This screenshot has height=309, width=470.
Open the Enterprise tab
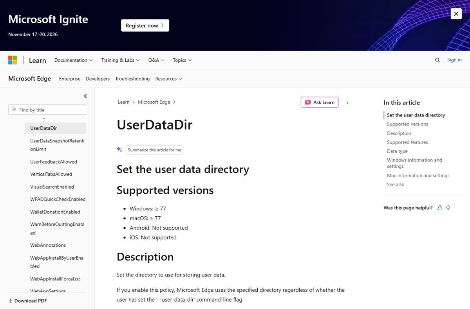pyautogui.click(x=70, y=79)
